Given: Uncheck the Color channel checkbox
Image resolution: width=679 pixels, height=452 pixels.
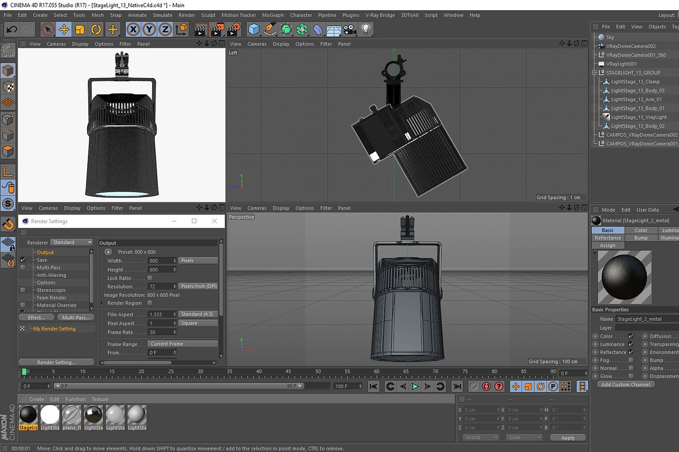Looking at the screenshot, I should coord(631,336).
